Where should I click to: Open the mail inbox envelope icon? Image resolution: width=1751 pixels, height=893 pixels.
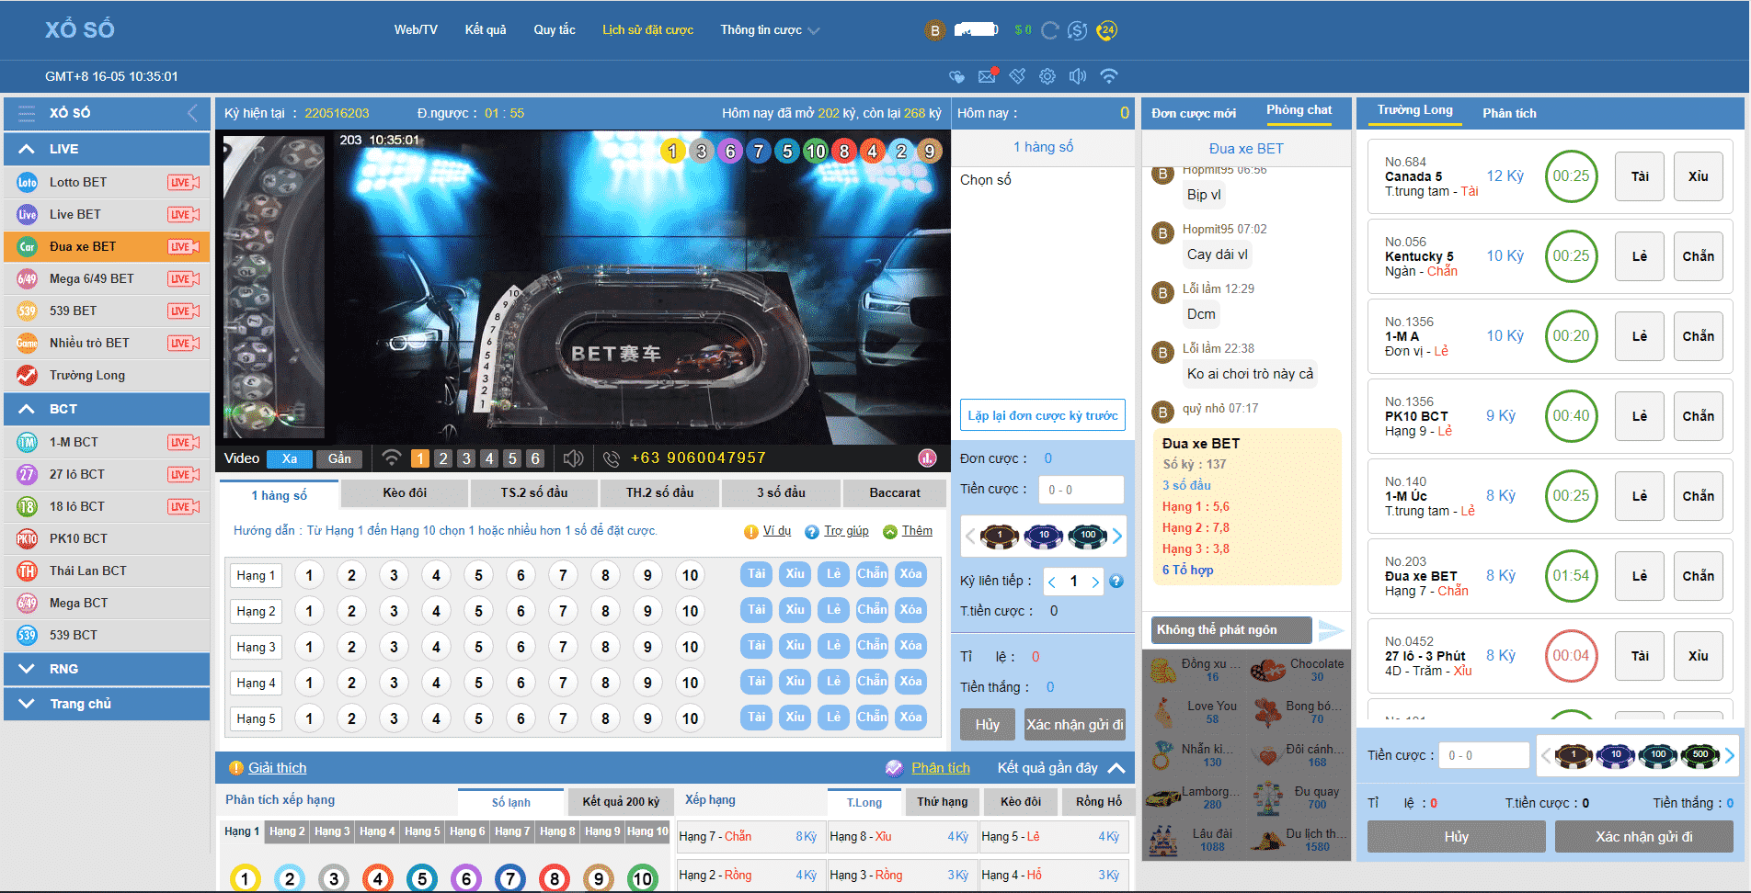987,76
